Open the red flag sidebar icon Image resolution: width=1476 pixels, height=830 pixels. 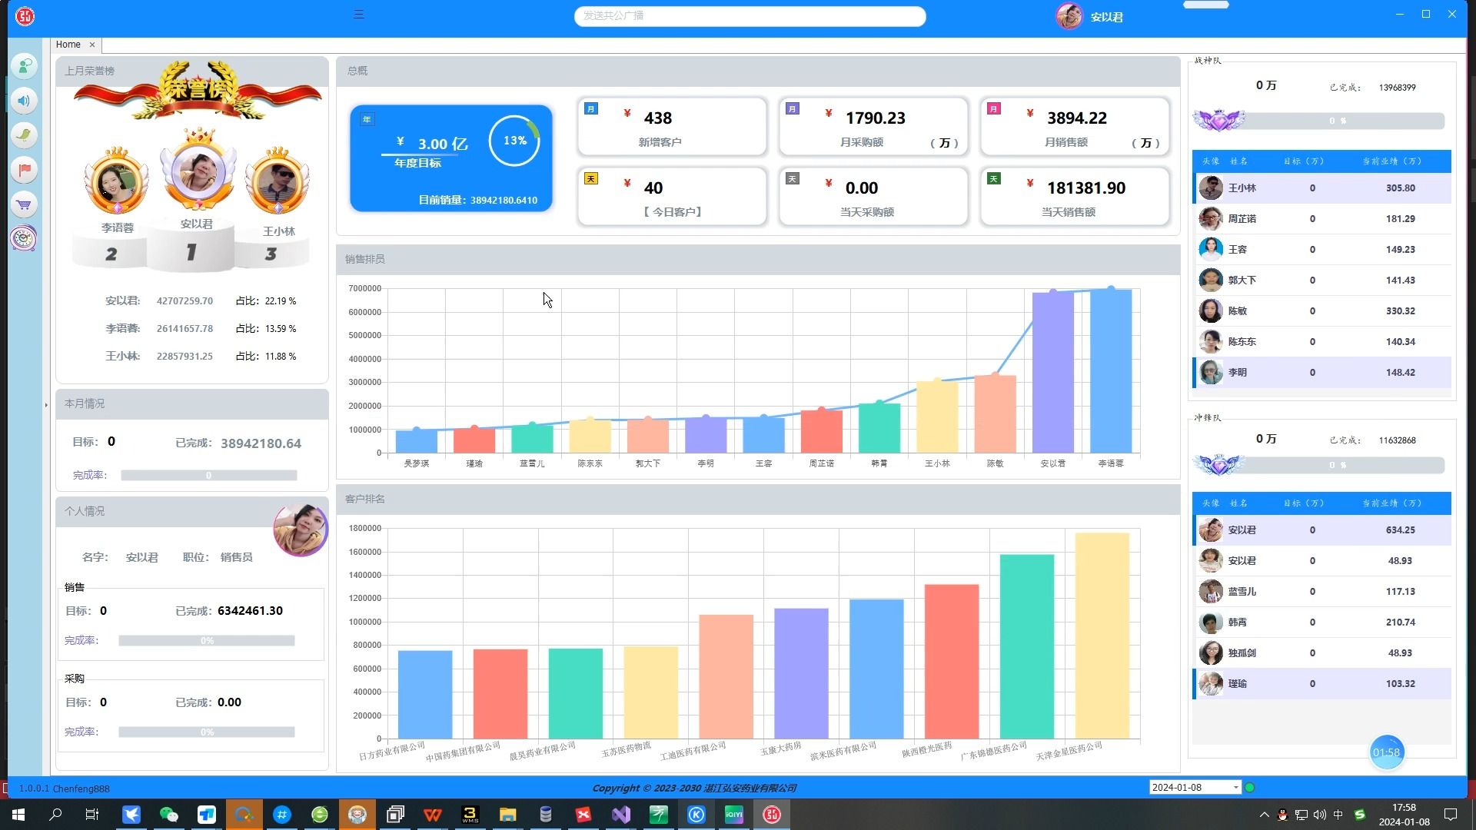(x=25, y=170)
